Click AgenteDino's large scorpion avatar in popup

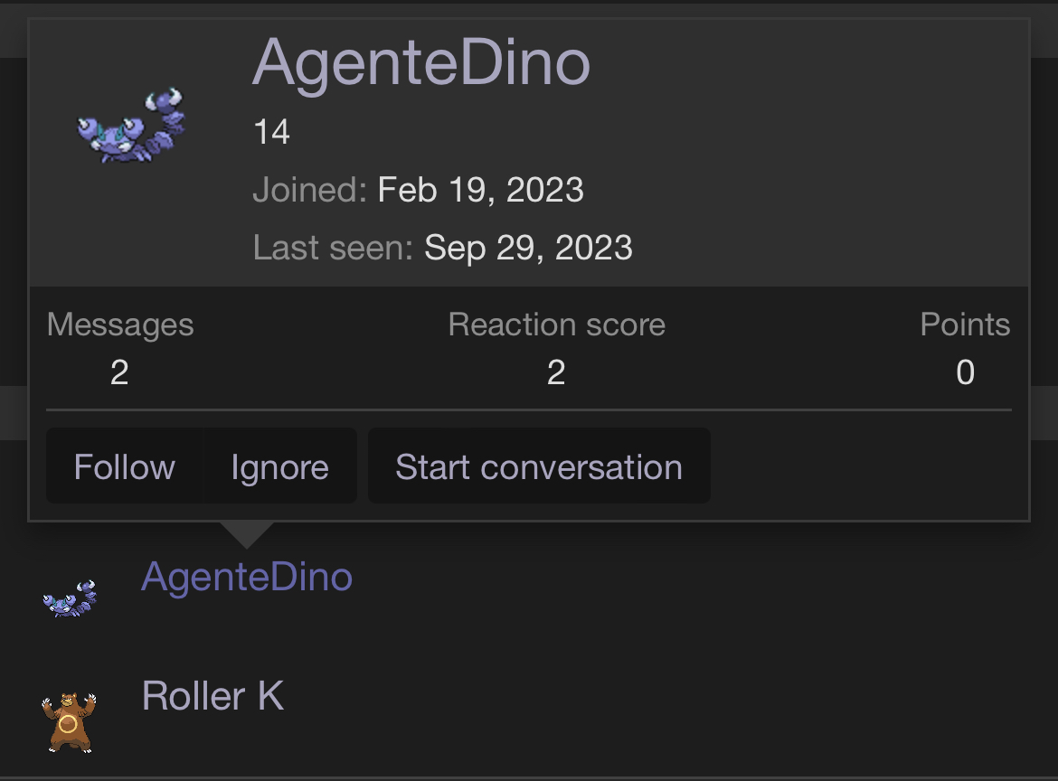pos(131,127)
